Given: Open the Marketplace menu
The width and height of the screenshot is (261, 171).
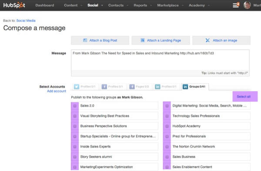Looking at the screenshot, I should click(x=168, y=5).
